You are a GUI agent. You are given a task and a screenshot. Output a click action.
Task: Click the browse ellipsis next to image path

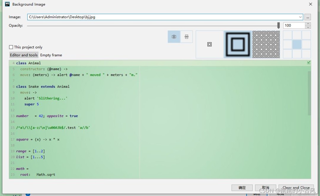pyautogui.click(x=308, y=17)
